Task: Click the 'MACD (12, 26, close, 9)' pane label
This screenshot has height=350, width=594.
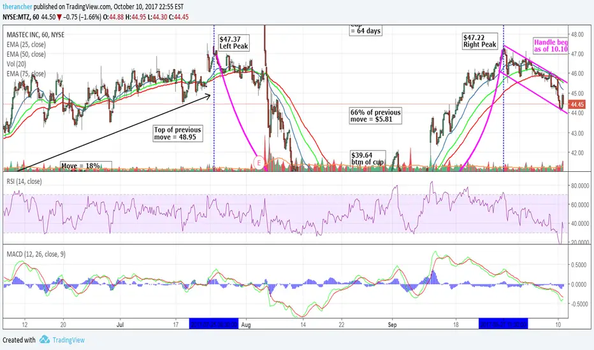Action: point(36,255)
